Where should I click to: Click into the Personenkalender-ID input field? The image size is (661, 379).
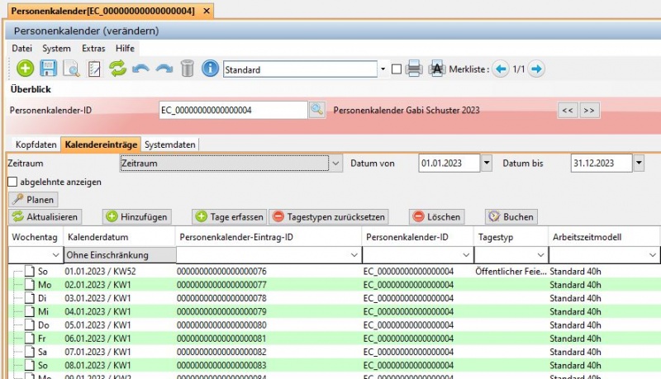233,110
